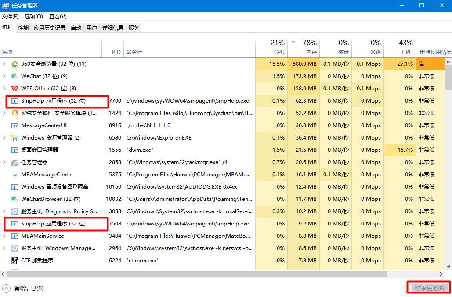Expand the WPS Office process group
The width and height of the screenshot is (452, 297).
point(4,89)
